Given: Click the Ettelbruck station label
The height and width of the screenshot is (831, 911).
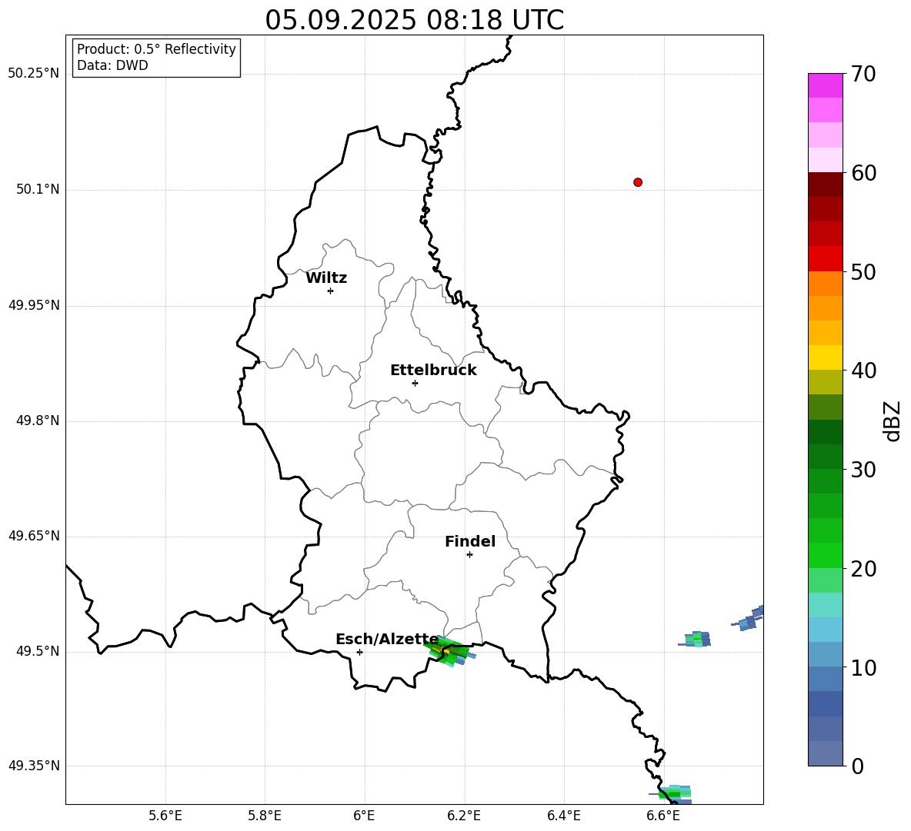Looking at the screenshot, I should coord(433,371).
